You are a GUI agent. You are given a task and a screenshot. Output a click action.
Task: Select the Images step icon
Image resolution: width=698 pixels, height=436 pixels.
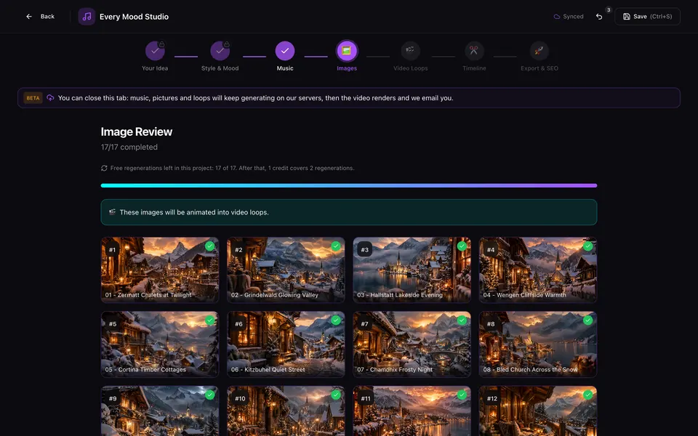pyautogui.click(x=347, y=51)
